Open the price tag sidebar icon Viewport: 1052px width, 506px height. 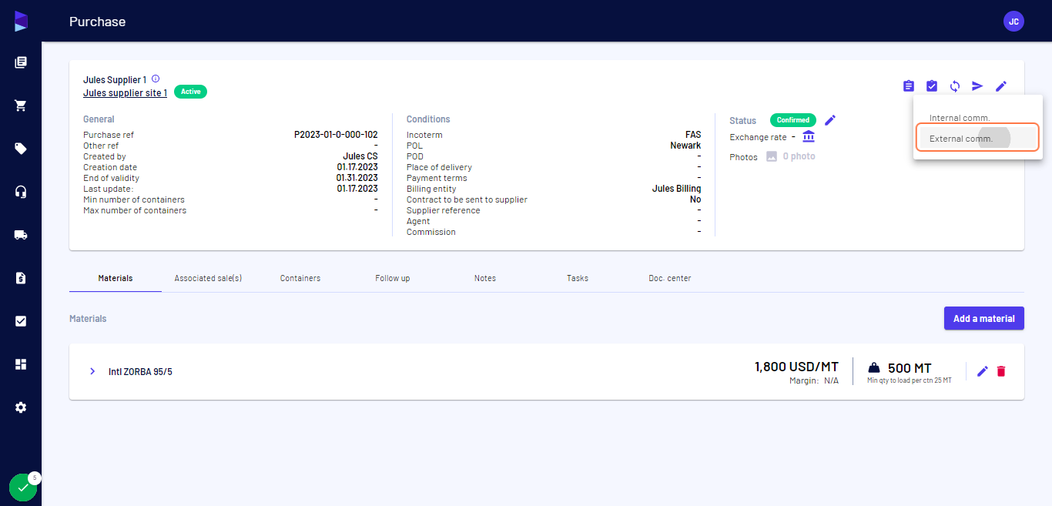[x=21, y=149]
